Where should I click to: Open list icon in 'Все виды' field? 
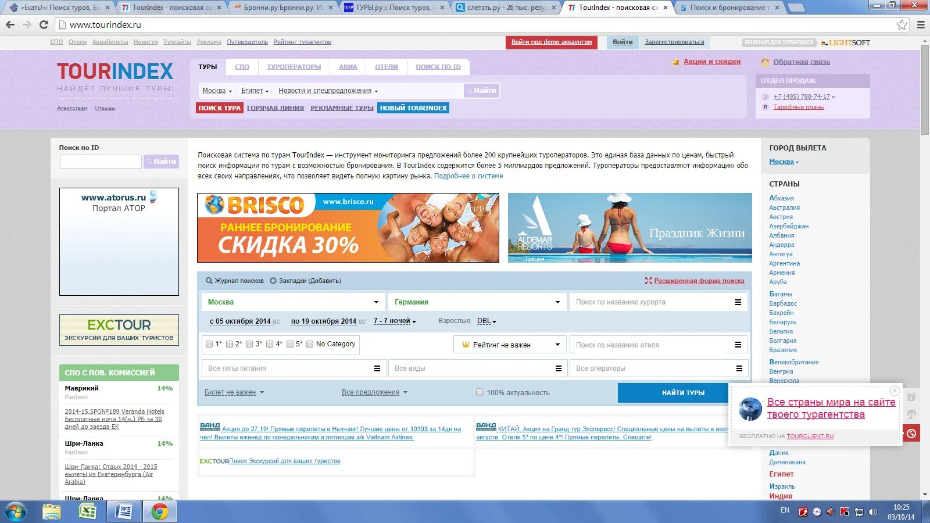(558, 368)
